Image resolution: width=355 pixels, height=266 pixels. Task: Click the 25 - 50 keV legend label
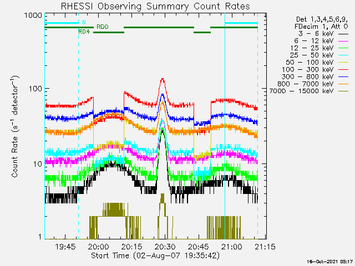coord(312,55)
